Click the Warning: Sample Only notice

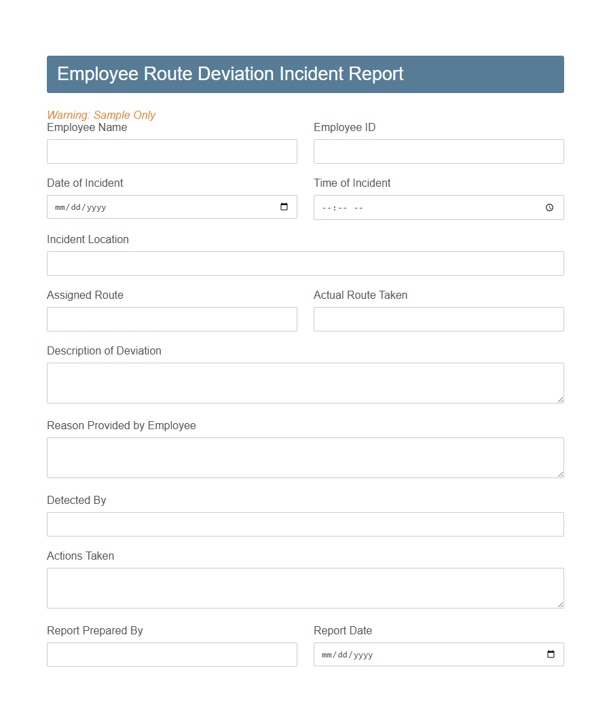101,115
